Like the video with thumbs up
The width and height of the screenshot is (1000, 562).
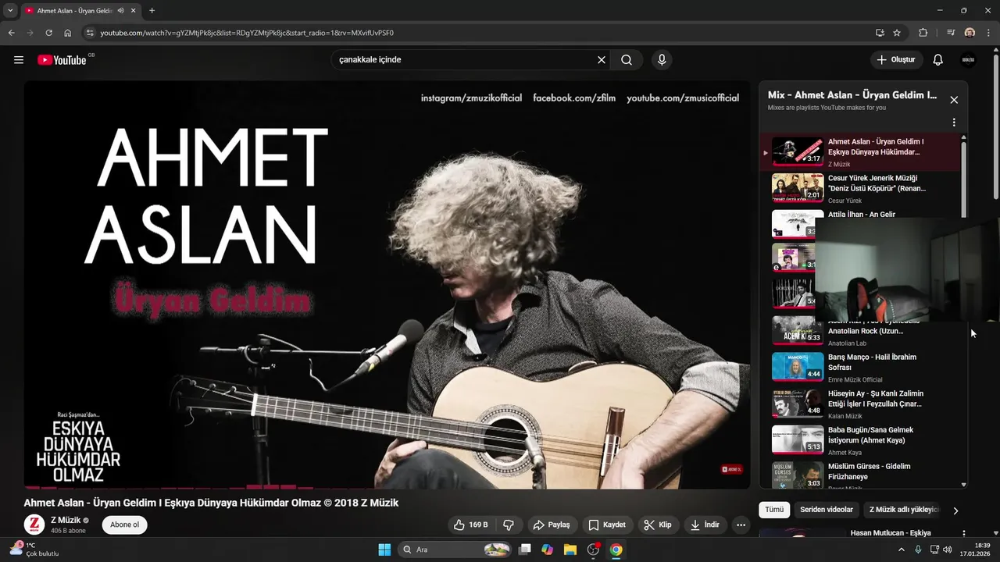470,525
